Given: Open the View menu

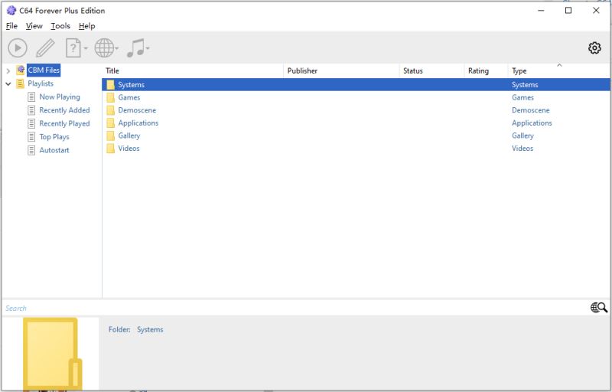Looking at the screenshot, I should 34,26.
